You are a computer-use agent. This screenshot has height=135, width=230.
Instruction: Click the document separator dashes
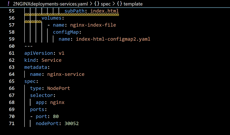(x=29, y=46)
